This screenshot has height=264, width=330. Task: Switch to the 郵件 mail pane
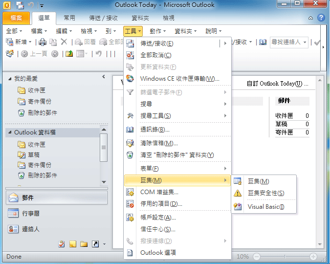57,198
